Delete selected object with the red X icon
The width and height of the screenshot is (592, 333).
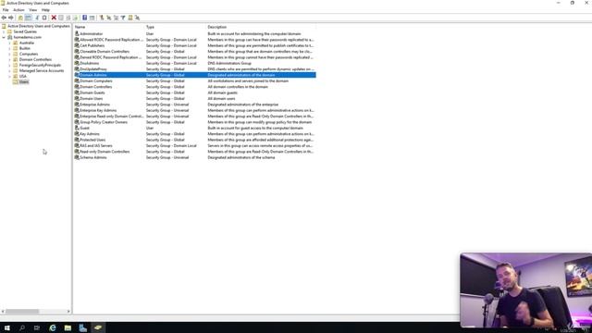pos(54,18)
